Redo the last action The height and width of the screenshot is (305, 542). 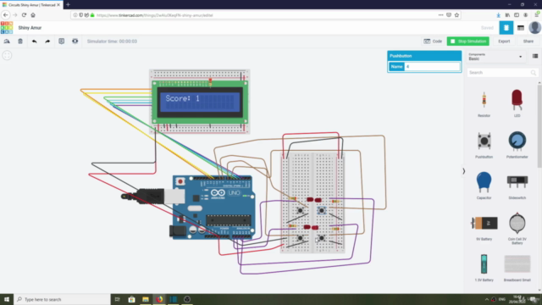click(x=47, y=42)
